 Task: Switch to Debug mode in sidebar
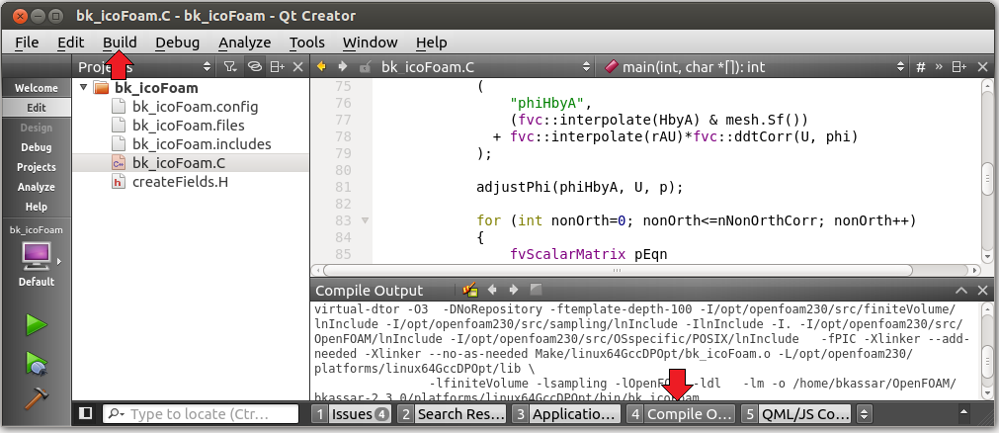(x=37, y=147)
